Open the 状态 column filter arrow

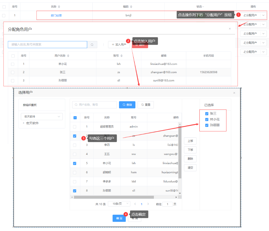tap(203, 7)
